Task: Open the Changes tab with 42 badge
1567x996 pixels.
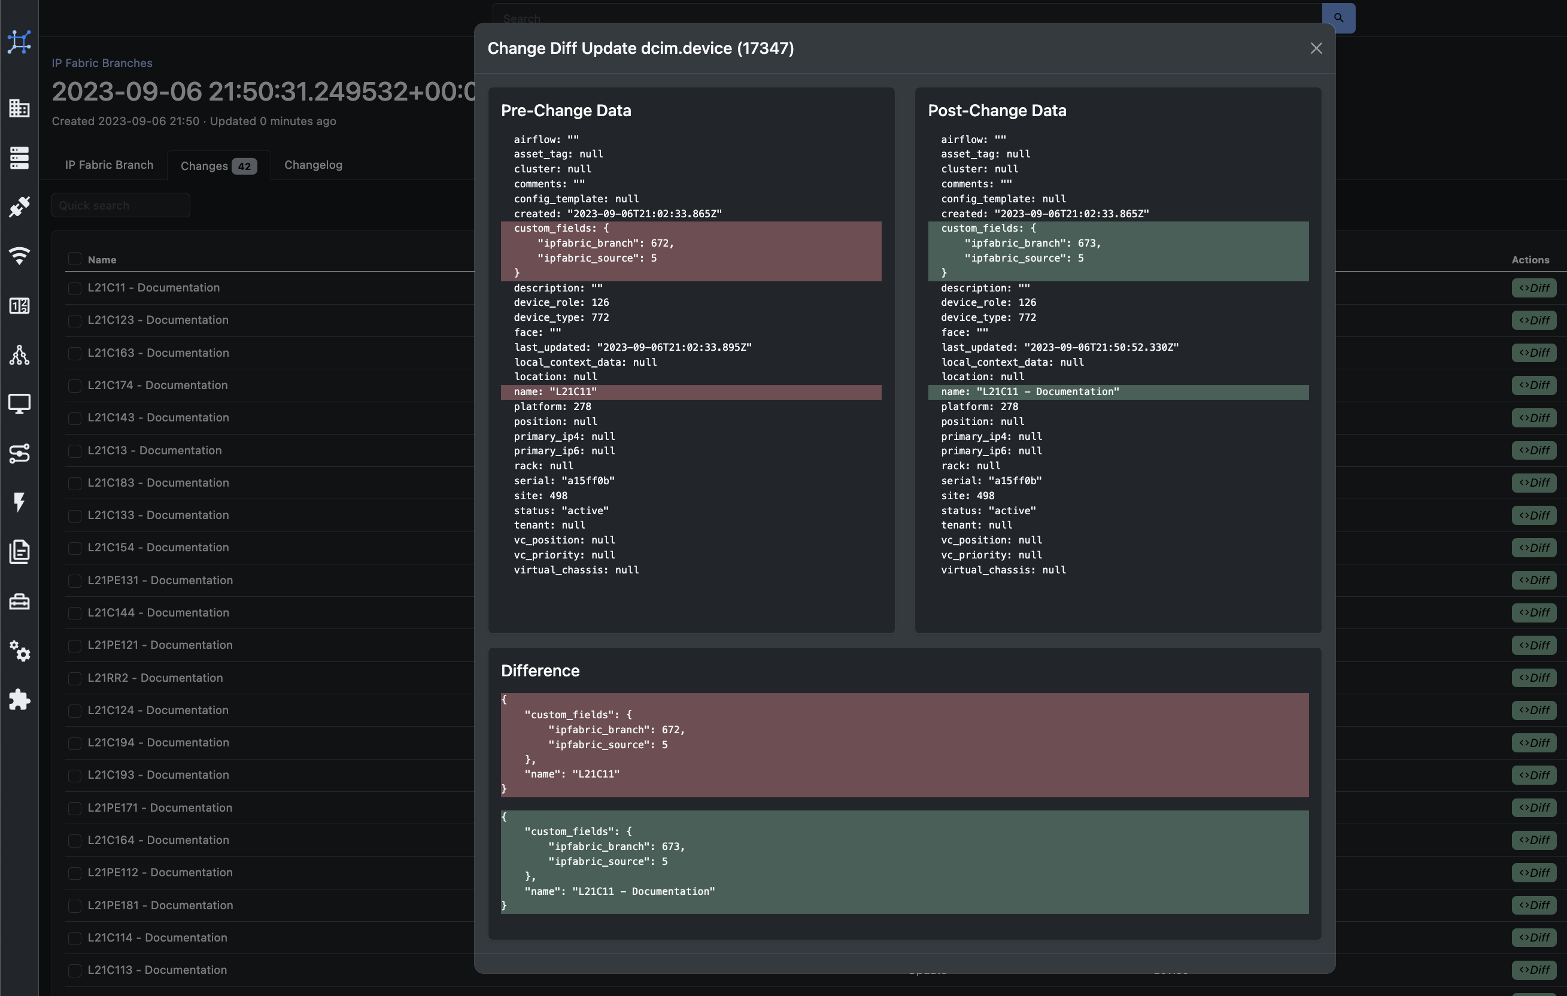Action: click(218, 166)
